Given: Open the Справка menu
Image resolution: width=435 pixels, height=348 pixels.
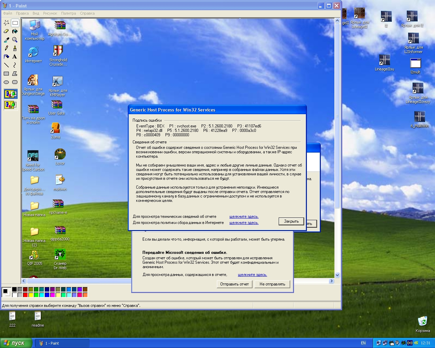Looking at the screenshot, I should pyautogui.click(x=87, y=13).
